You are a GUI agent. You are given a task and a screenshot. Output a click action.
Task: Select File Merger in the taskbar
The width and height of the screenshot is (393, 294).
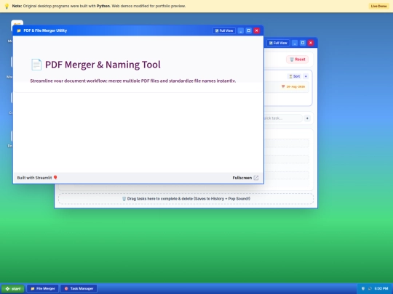pos(43,288)
